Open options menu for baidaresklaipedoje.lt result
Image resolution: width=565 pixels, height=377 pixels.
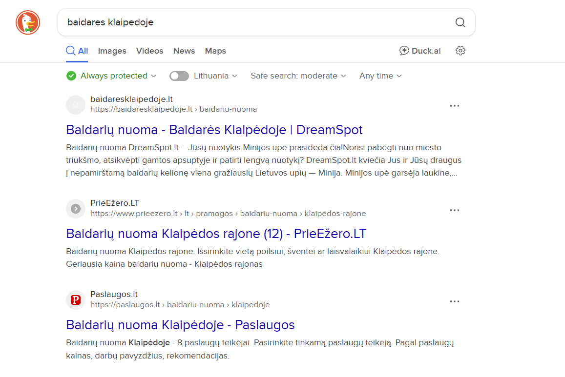click(x=455, y=106)
